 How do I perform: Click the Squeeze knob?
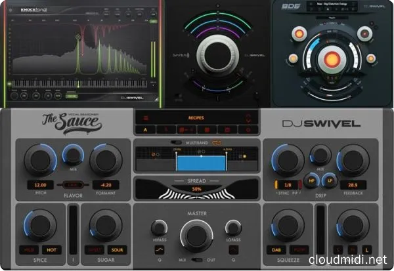pos(288,226)
